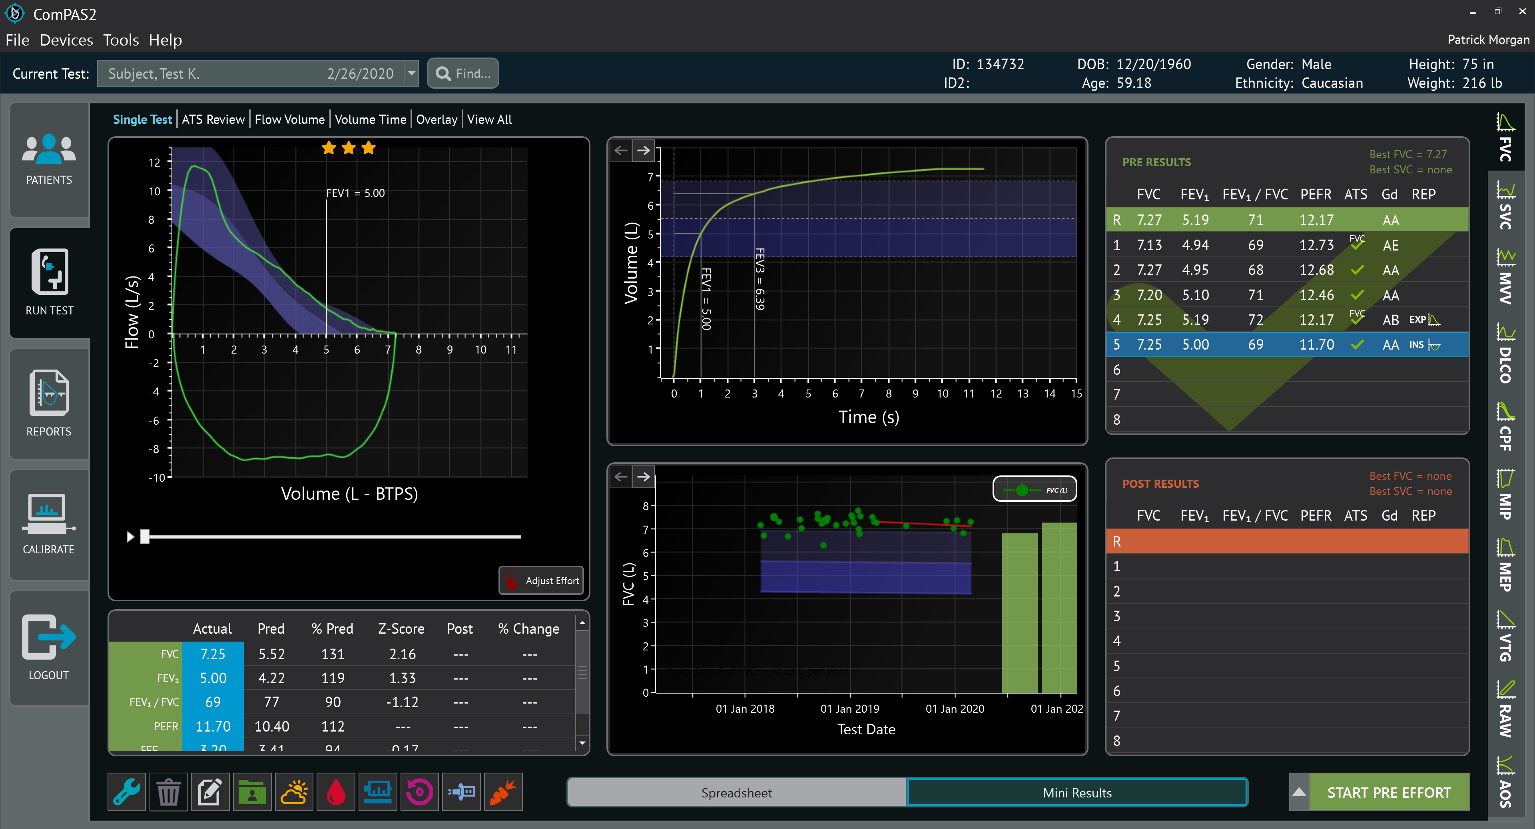Go to next graph in volume-time panel
This screenshot has height=829, width=1535.
644,150
